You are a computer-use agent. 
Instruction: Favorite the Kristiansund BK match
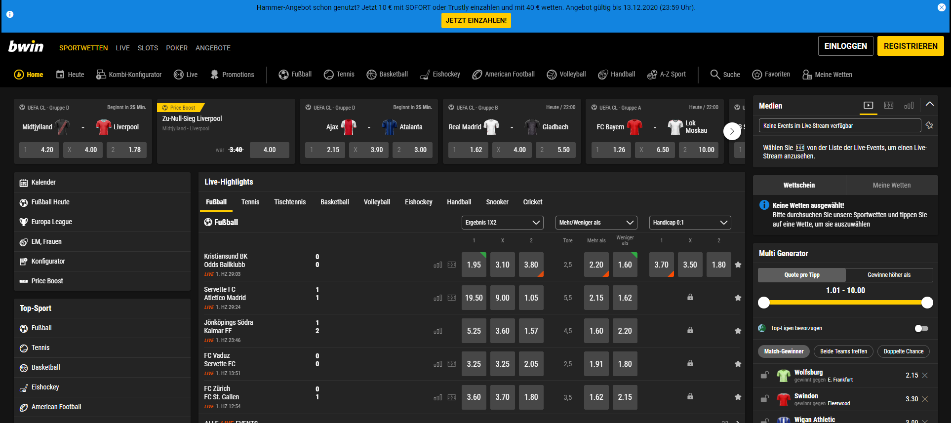click(x=738, y=265)
